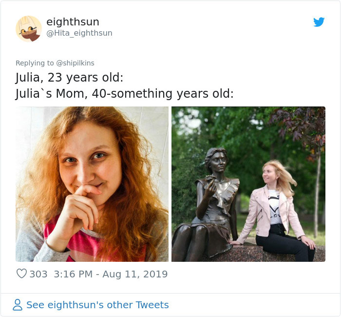Image resolution: width=341 pixels, height=317 pixels.
Task: Open eighthsun's profile avatar picture
Action: (x=29, y=28)
